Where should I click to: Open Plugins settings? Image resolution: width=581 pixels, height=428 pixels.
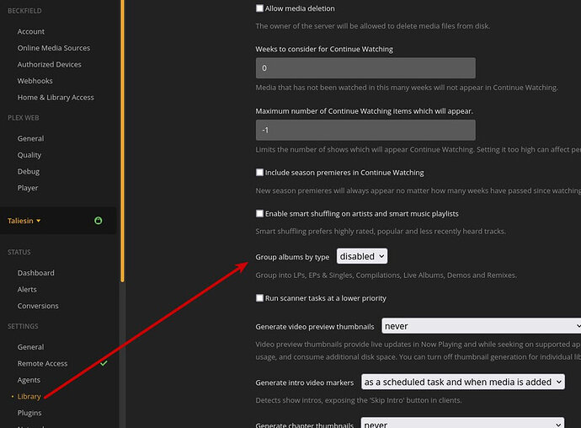[x=29, y=413]
